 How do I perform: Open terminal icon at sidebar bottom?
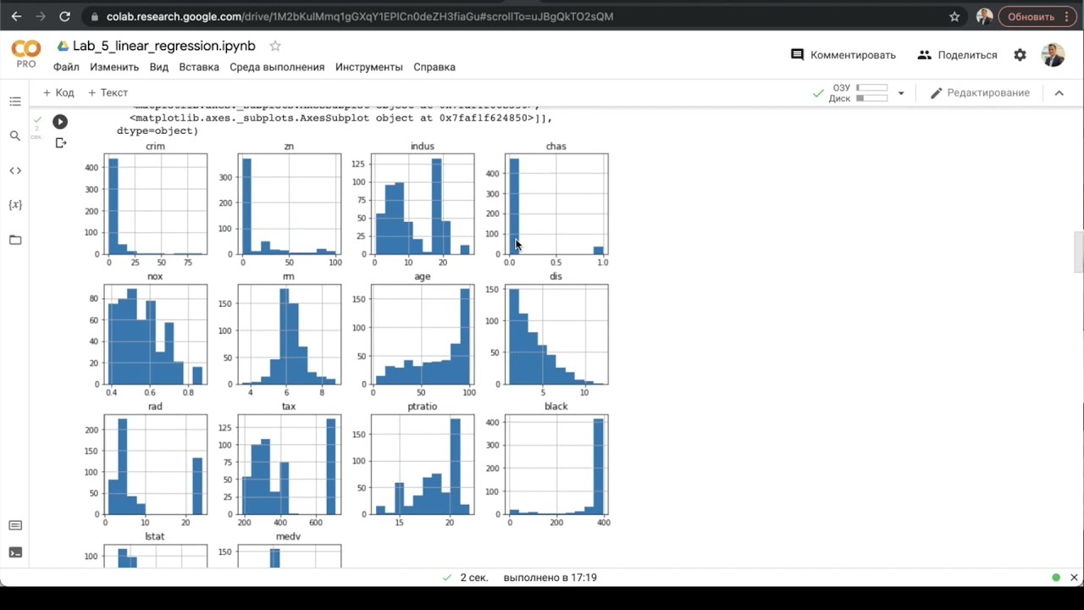[15, 552]
